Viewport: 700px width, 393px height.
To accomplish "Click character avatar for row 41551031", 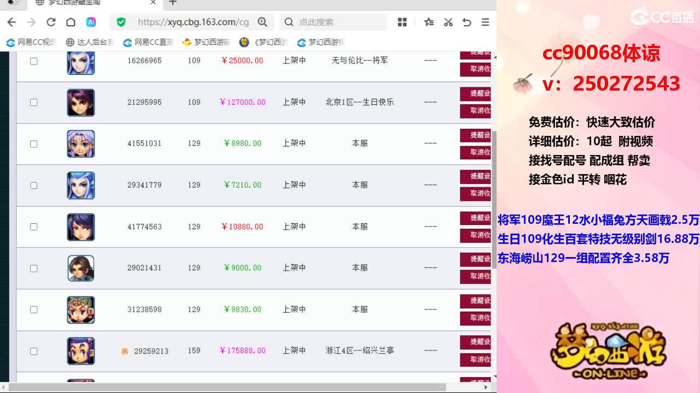I will (x=81, y=144).
